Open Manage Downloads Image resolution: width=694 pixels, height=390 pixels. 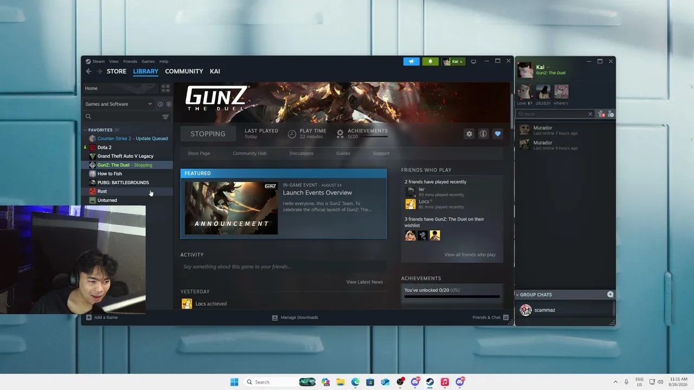pyautogui.click(x=295, y=317)
